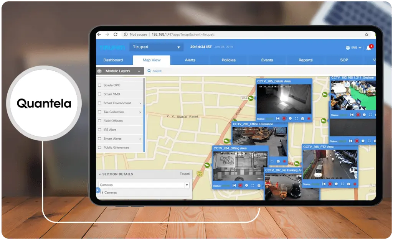Take snapshot of CCTV_205_Debris Area
The image size is (393, 240).
click(302, 118)
